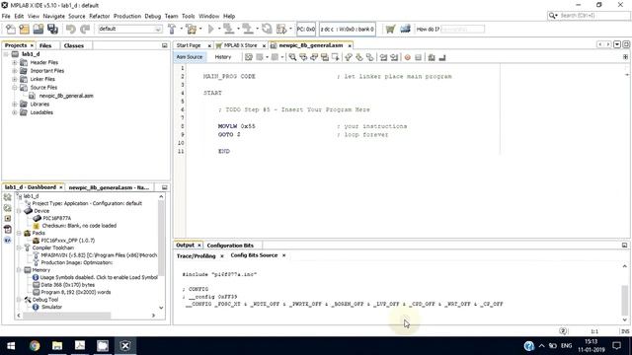Expand the Loadables folder
632x355 pixels.
(x=15, y=112)
